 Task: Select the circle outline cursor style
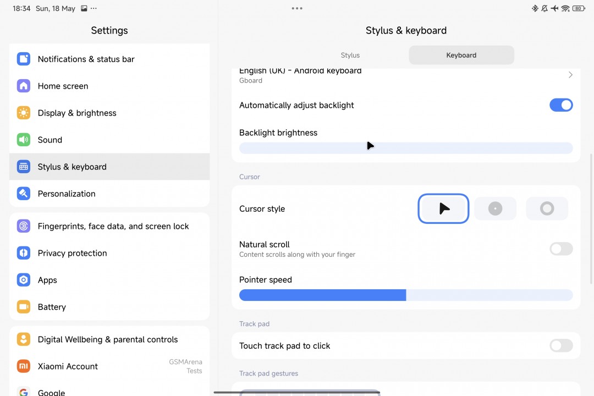[x=547, y=208]
